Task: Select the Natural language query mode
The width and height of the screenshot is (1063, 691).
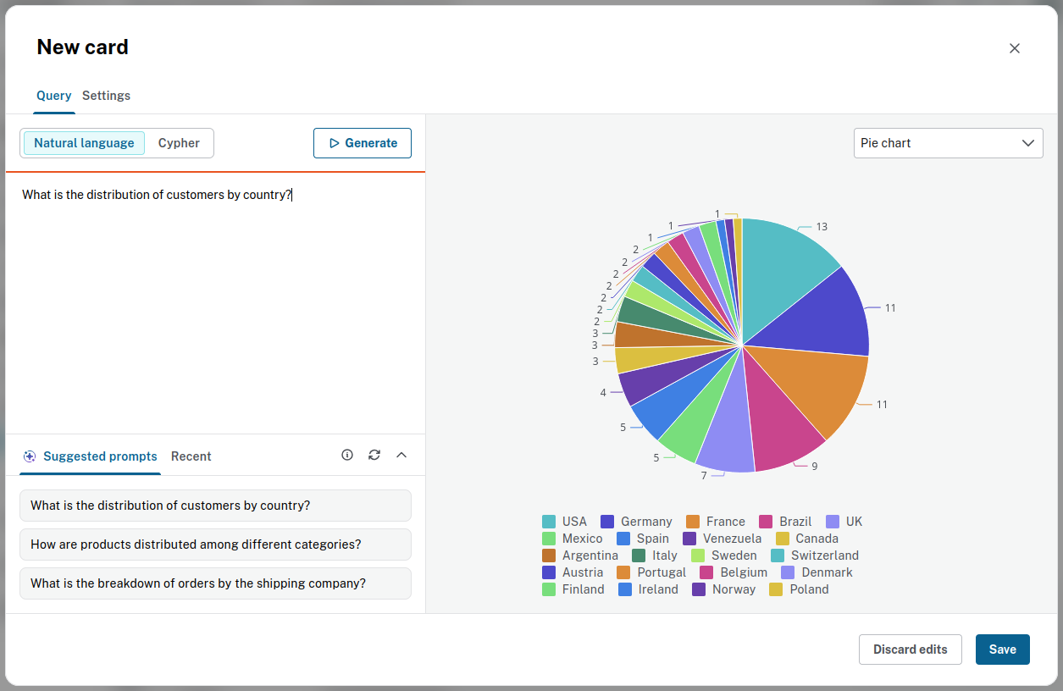Action: [x=84, y=142]
